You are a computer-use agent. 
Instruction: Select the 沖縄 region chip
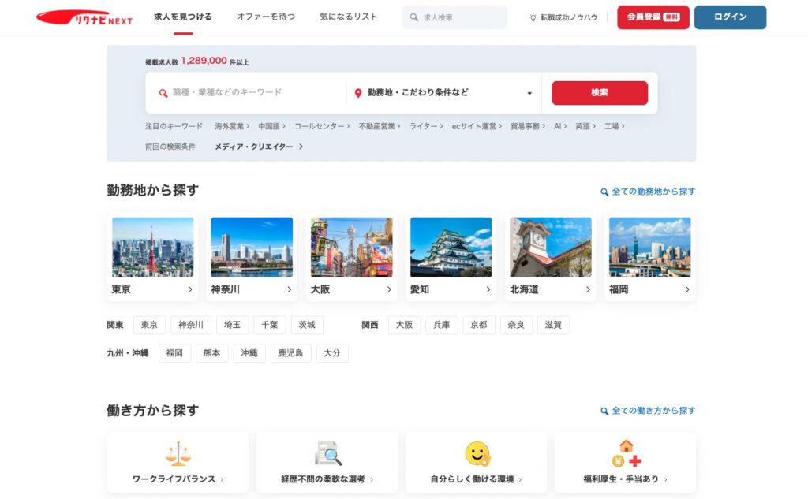(249, 353)
